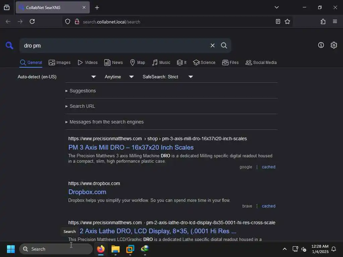The width and height of the screenshot is (343, 257).
Task: Open the Windows Start menu
Action: coord(11,249)
